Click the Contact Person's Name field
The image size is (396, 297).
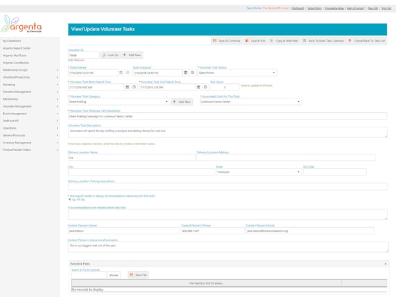[124, 231]
